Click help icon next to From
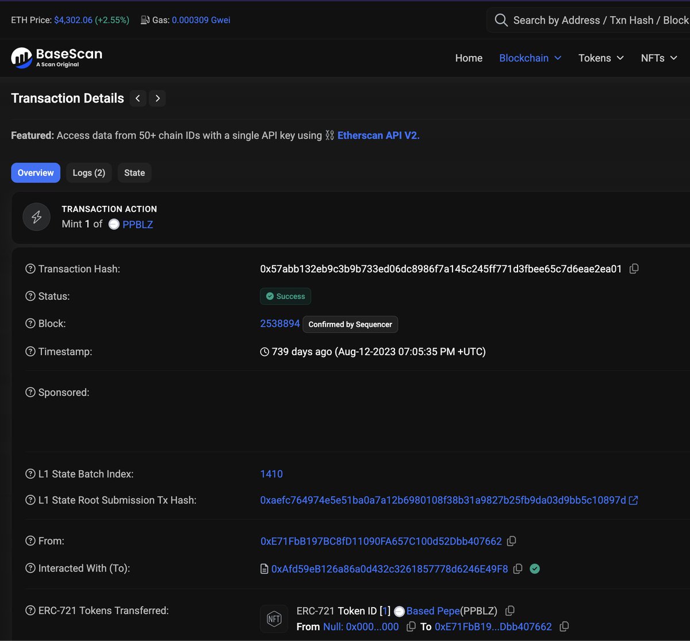690x641 pixels. coord(30,541)
